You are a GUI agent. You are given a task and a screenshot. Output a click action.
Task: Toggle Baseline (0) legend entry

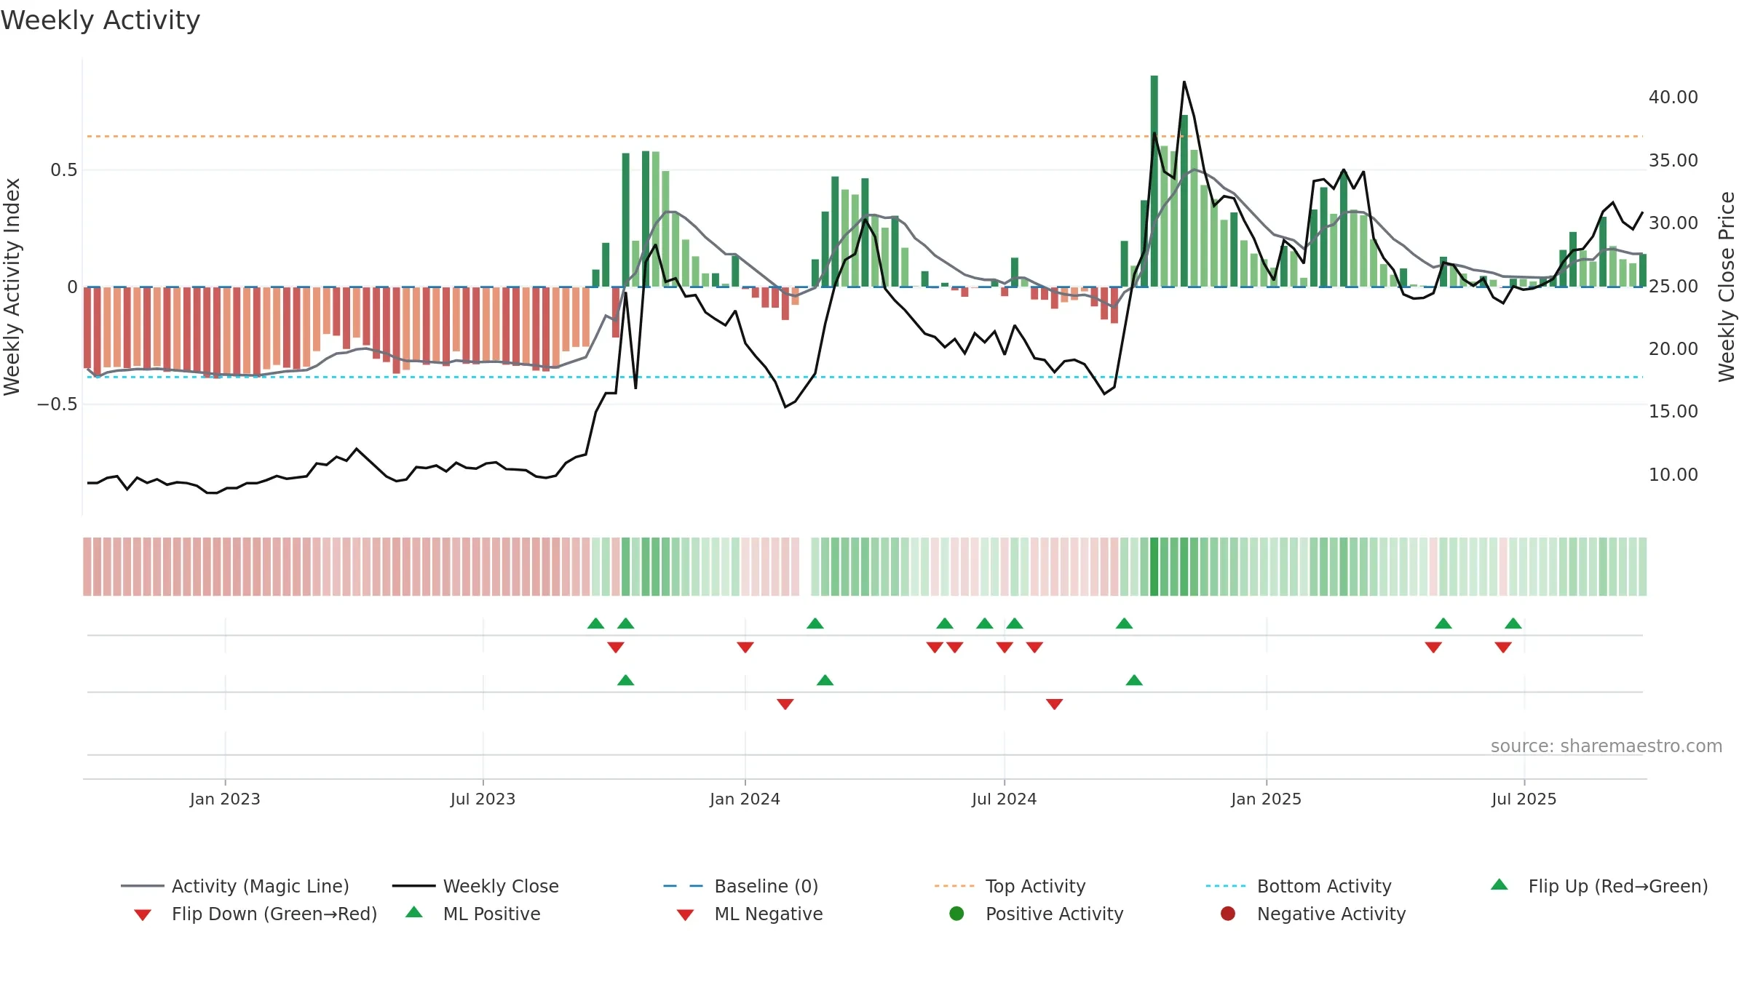click(741, 886)
